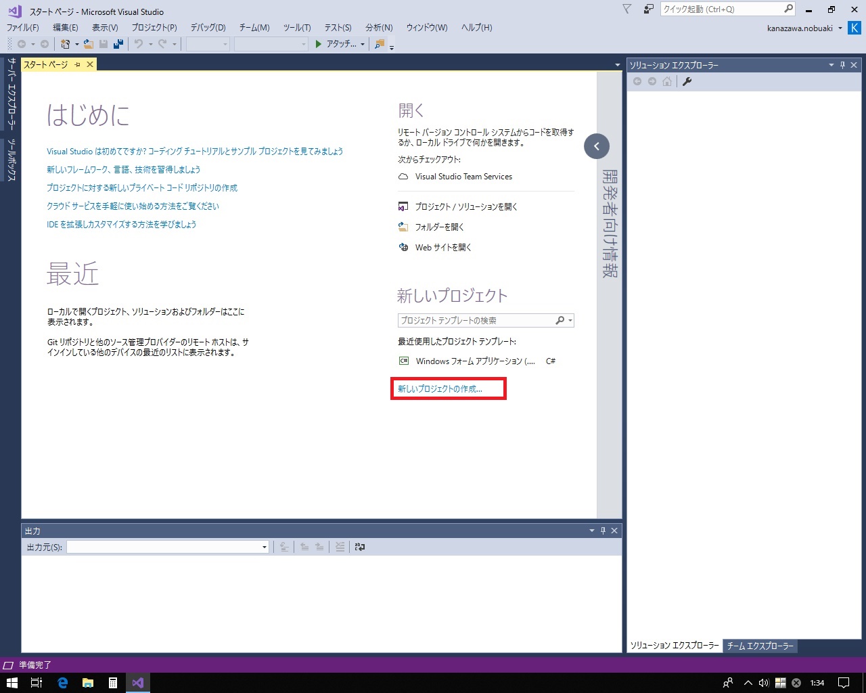Viewport: 866px width, 693px height.
Task: Click Windows フォーム アプリケーション recent template
Action: [476, 361]
